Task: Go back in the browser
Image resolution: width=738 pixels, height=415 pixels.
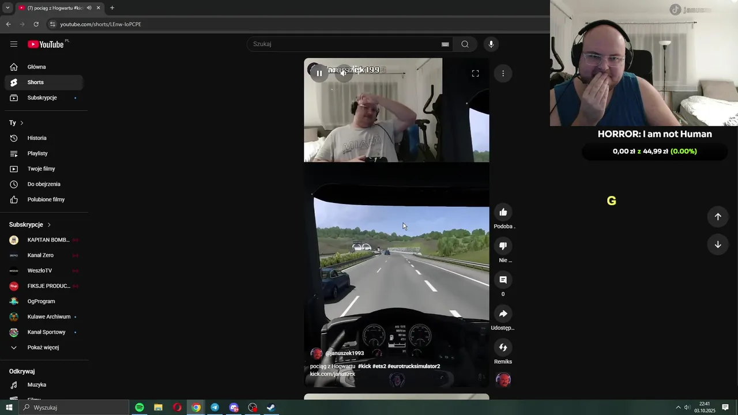Action: 9,24
